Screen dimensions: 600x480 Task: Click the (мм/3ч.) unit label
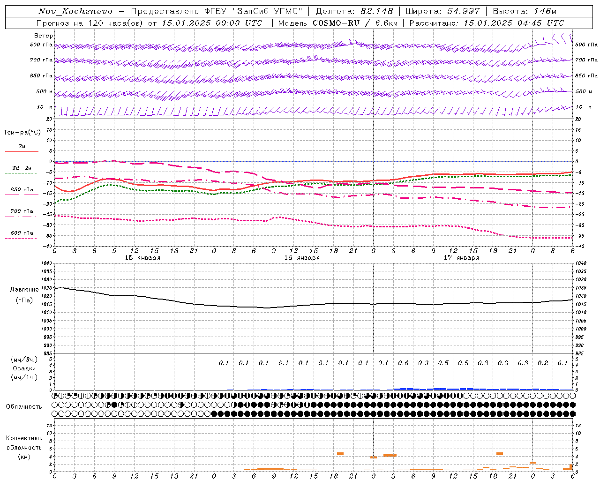pos(24,360)
